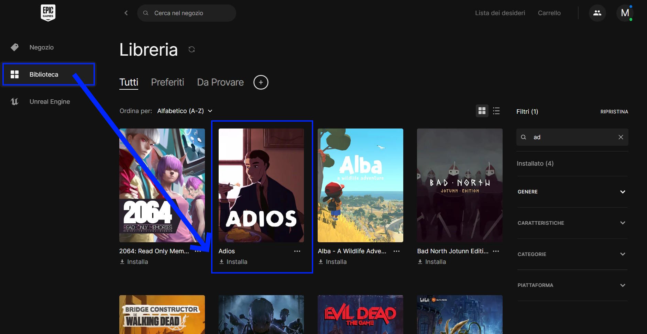Switch to the Preferiti tab
Viewport: 647px width, 334px height.
coord(167,82)
